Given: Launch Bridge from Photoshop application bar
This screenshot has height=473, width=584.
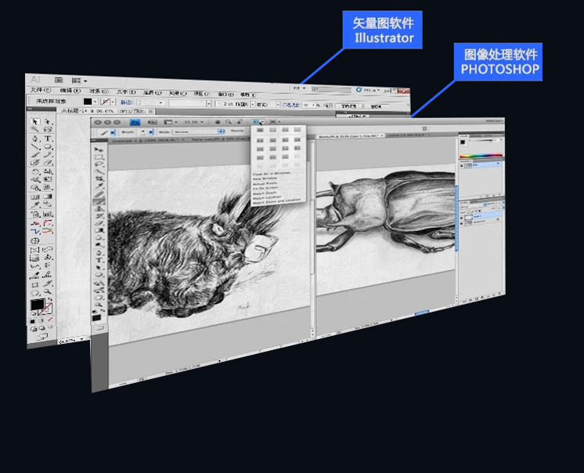Looking at the screenshot, I should (152, 122).
